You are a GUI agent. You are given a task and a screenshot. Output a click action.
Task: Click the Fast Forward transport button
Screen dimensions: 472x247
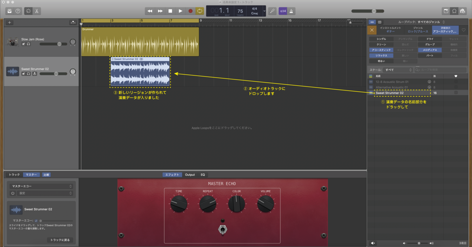(x=160, y=11)
